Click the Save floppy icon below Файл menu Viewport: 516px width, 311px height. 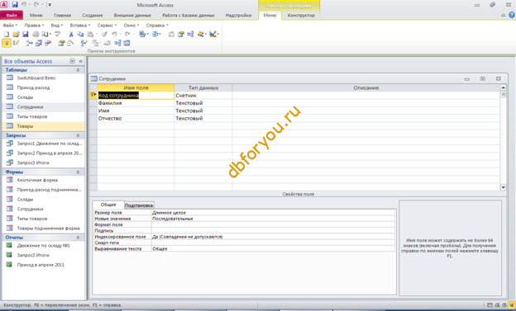[26, 34]
